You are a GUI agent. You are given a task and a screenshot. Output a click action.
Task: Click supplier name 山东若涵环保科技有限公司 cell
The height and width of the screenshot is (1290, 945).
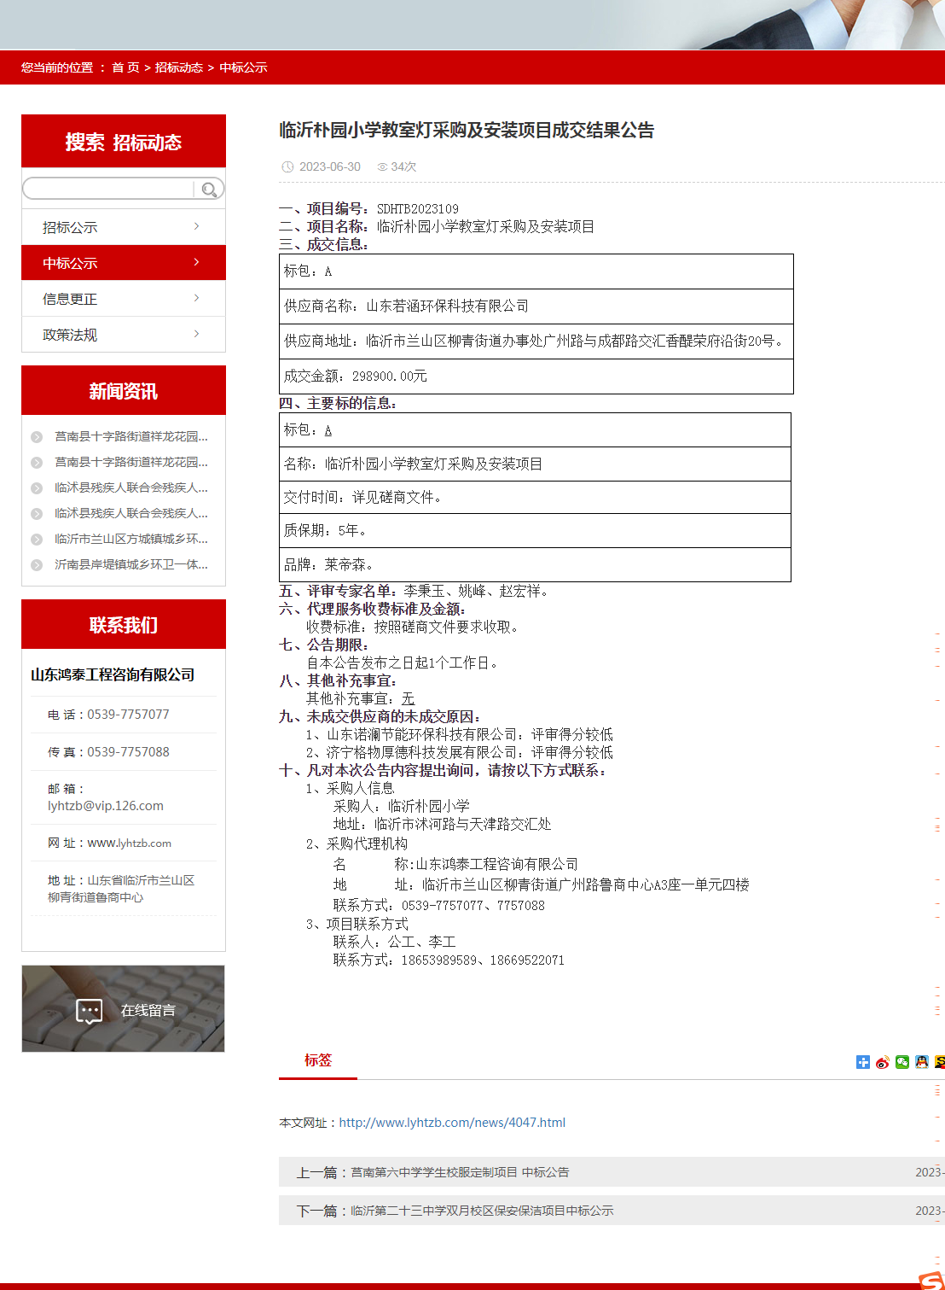[x=536, y=306]
